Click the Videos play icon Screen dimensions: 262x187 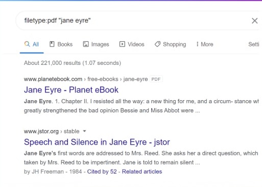[x=122, y=44]
